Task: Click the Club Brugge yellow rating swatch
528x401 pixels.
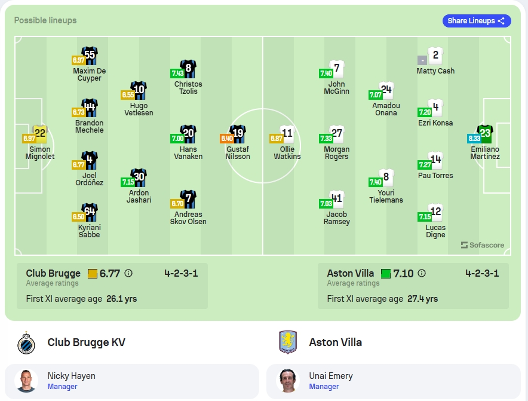Action: point(92,274)
